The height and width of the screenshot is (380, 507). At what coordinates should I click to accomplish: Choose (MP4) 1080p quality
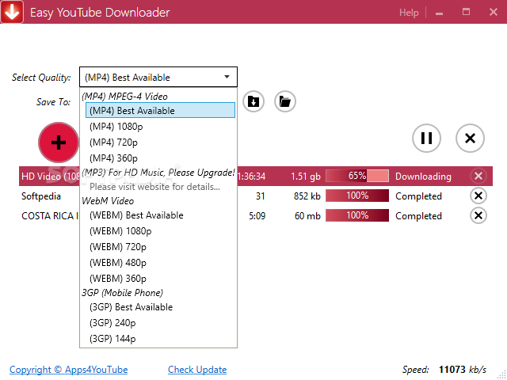[x=160, y=127]
